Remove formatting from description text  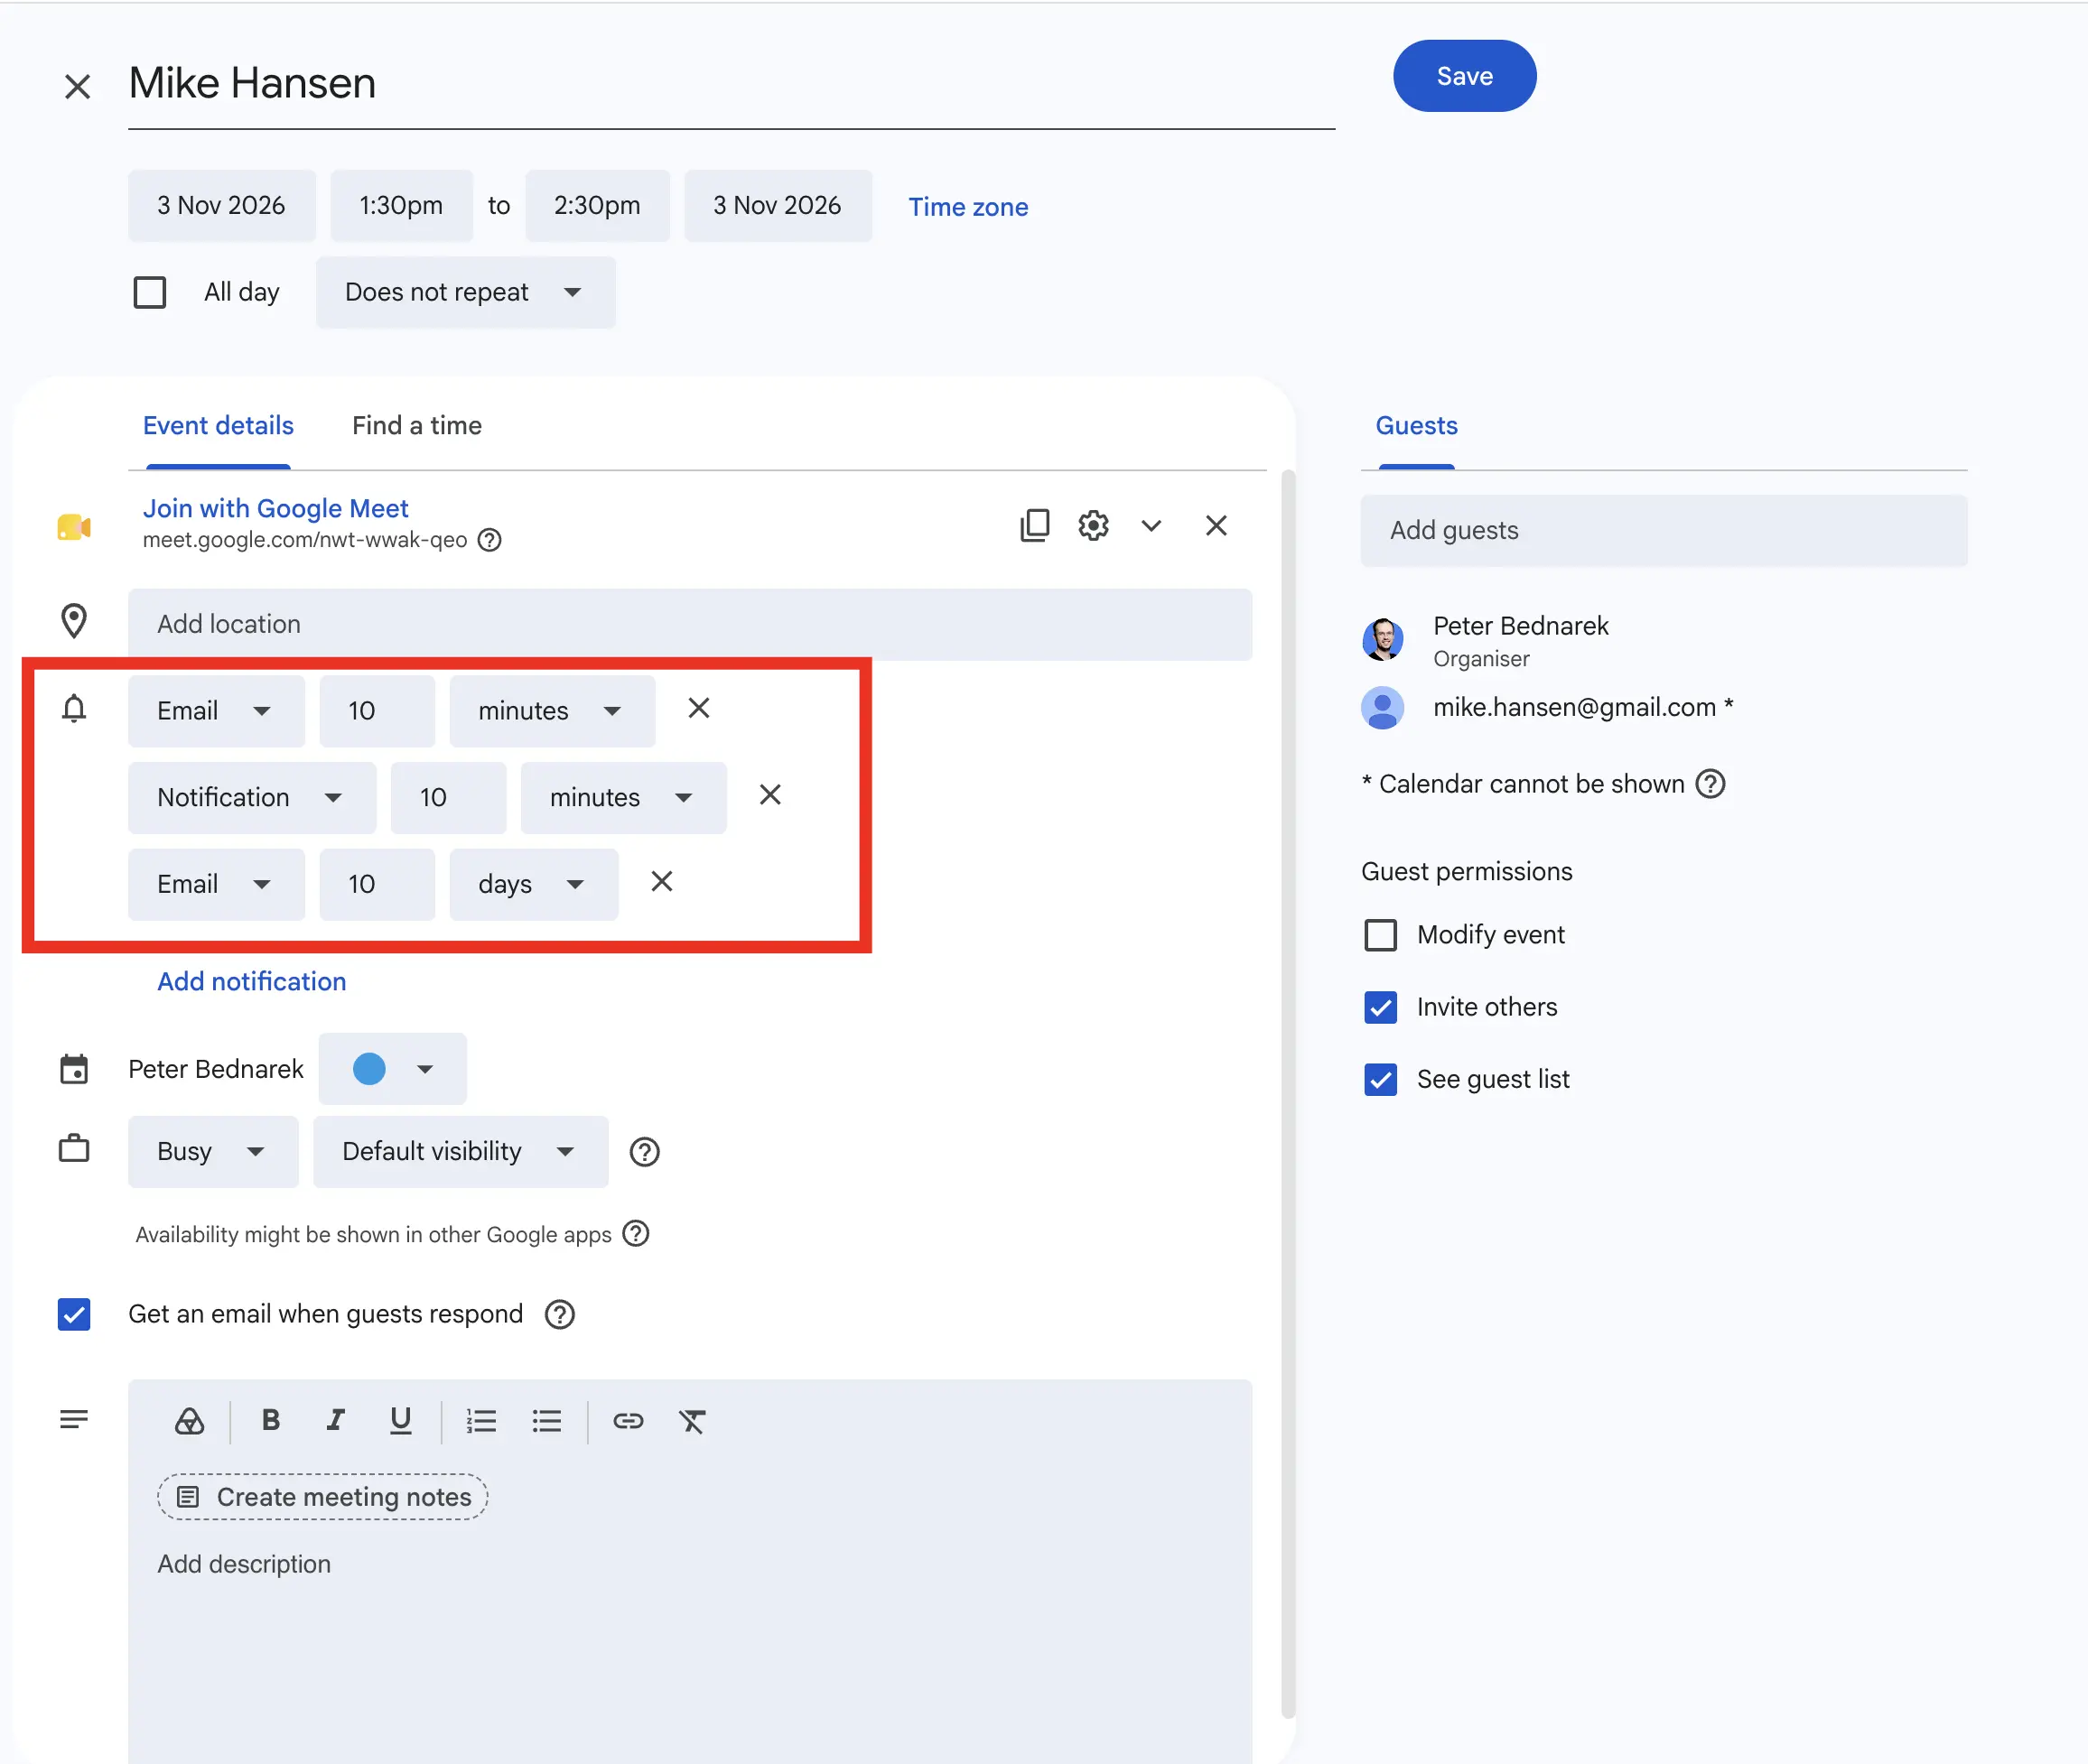pos(693,1421)
